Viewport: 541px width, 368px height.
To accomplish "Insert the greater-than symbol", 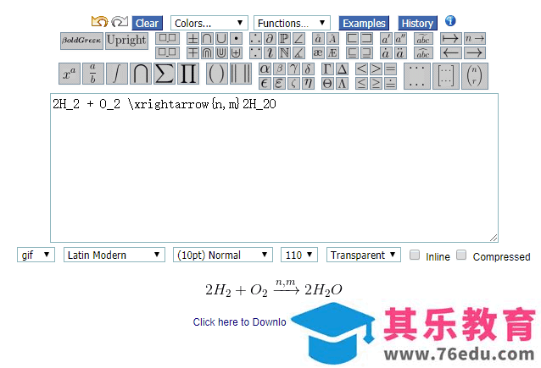I will pos(376,69).
